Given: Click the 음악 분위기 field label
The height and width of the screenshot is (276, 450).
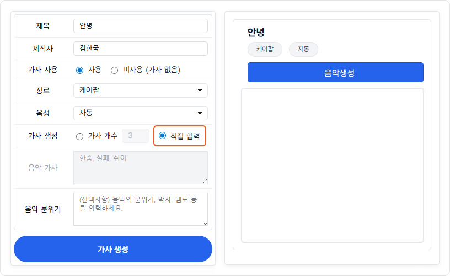Looking at the screenshot, I should pos(43,209).
